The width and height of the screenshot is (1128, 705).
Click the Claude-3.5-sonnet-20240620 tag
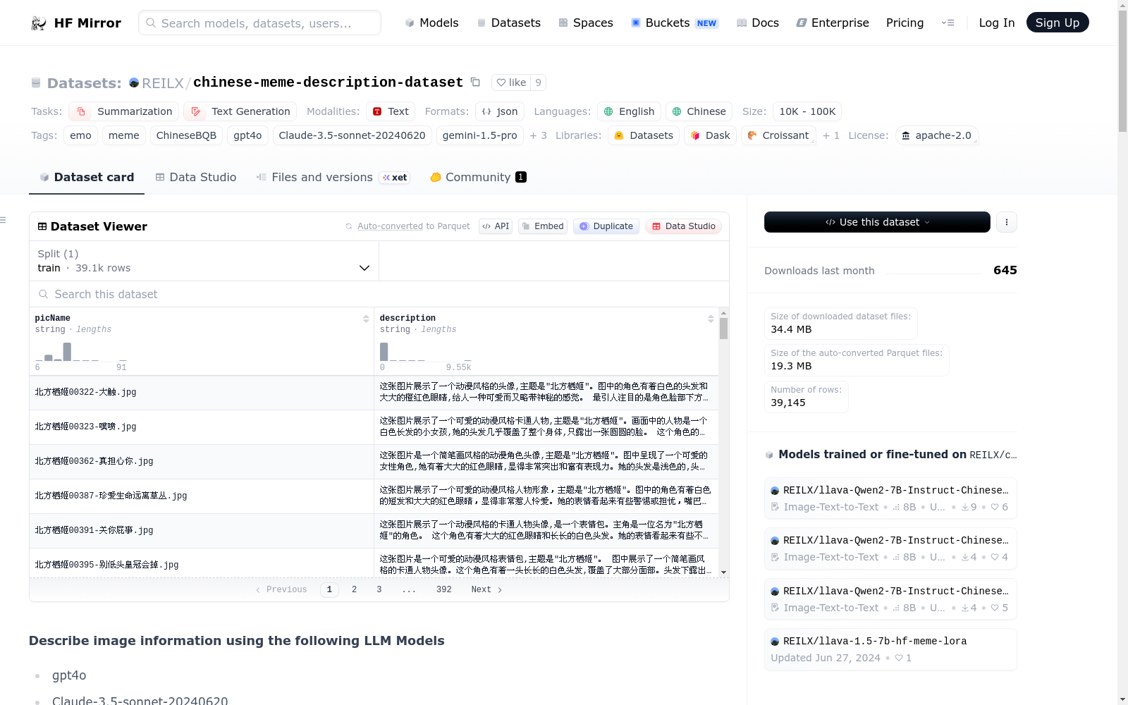352,135
